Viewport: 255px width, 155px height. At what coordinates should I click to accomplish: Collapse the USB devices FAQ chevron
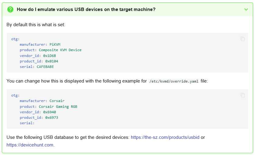(246, 9)
